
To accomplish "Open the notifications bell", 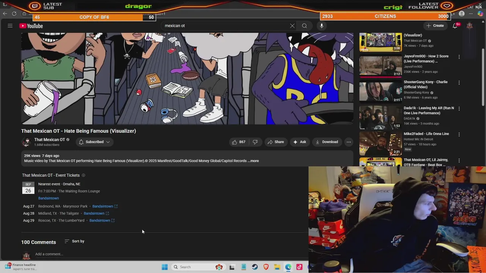I will tap(455, 26).
